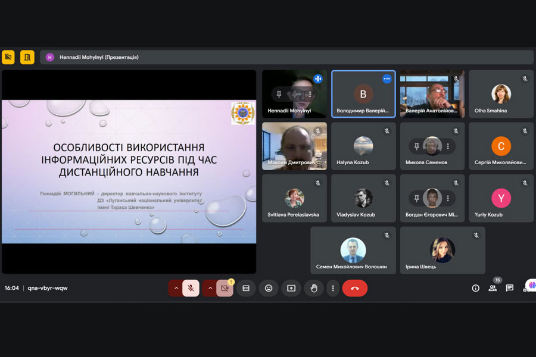Select the Володимир Валерій participant tile
Image resolution: width=536 pixels, height=357 pixels.
click(x=363, y=94)
